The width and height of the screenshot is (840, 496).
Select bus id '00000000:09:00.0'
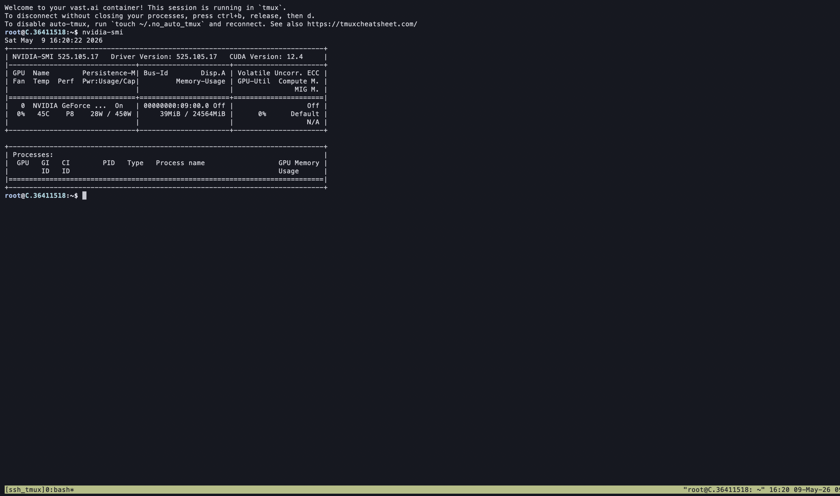click(x=176, y=106)
